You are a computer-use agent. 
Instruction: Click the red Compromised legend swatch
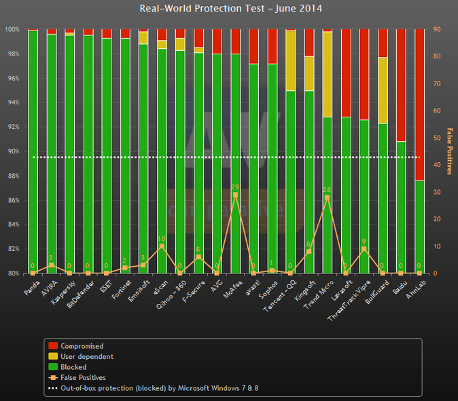(53, 345)
